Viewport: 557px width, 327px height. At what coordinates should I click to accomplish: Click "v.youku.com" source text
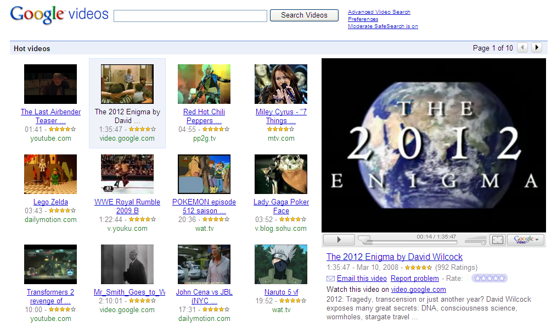127,229
